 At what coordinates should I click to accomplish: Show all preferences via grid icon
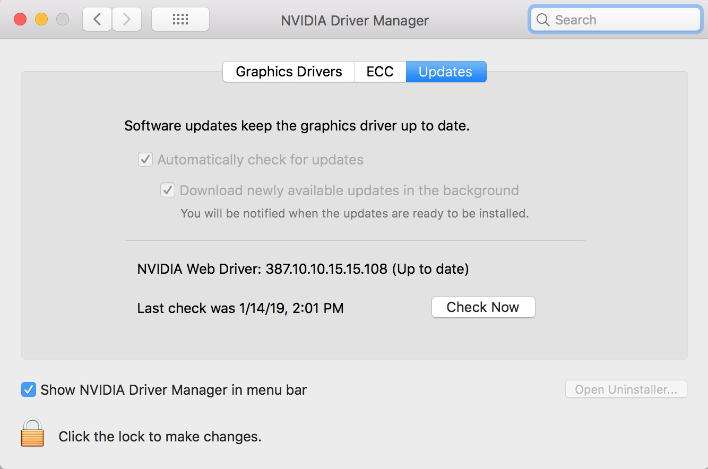[180, 20]
